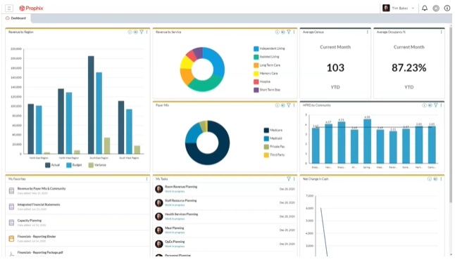Toggle Memory Care in the service legend

point(266,74)
